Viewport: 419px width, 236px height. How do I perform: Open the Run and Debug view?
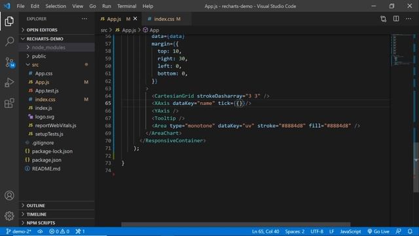pos(9,83)
